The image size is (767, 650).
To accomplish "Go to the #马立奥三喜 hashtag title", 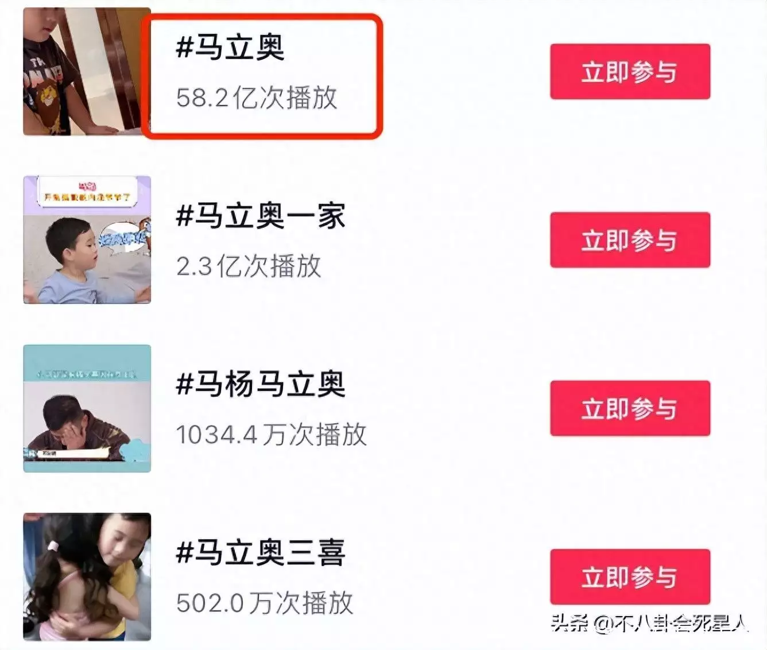I will pos(261,552).
